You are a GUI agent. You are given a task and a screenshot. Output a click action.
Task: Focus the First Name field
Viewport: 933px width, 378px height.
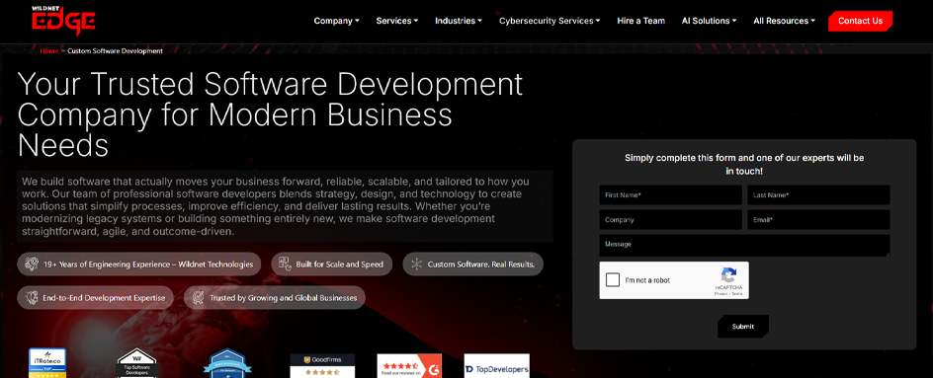click(670, 195)
